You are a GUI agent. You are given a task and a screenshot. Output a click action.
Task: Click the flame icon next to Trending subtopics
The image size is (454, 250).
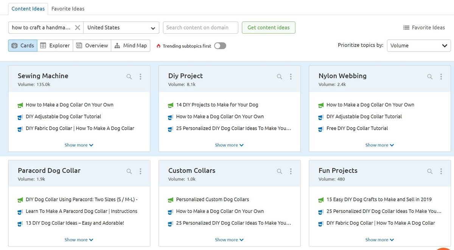(x=159, y=46)
